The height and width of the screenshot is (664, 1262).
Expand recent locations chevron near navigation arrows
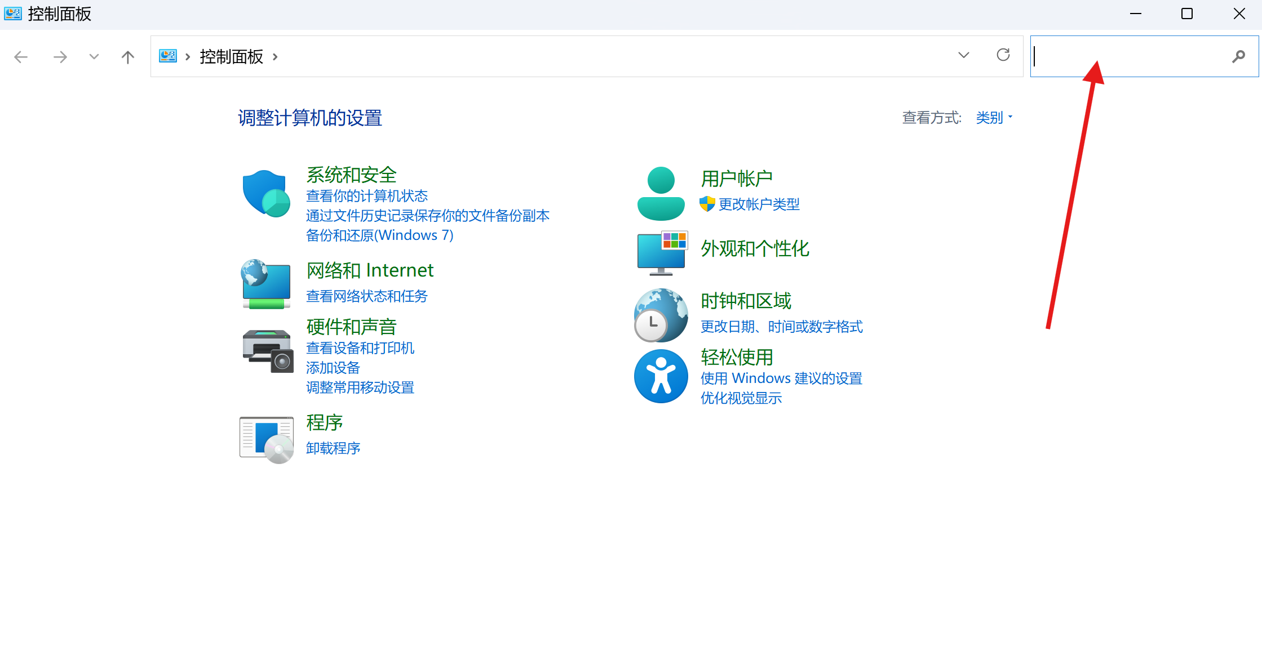click(94, 57)
